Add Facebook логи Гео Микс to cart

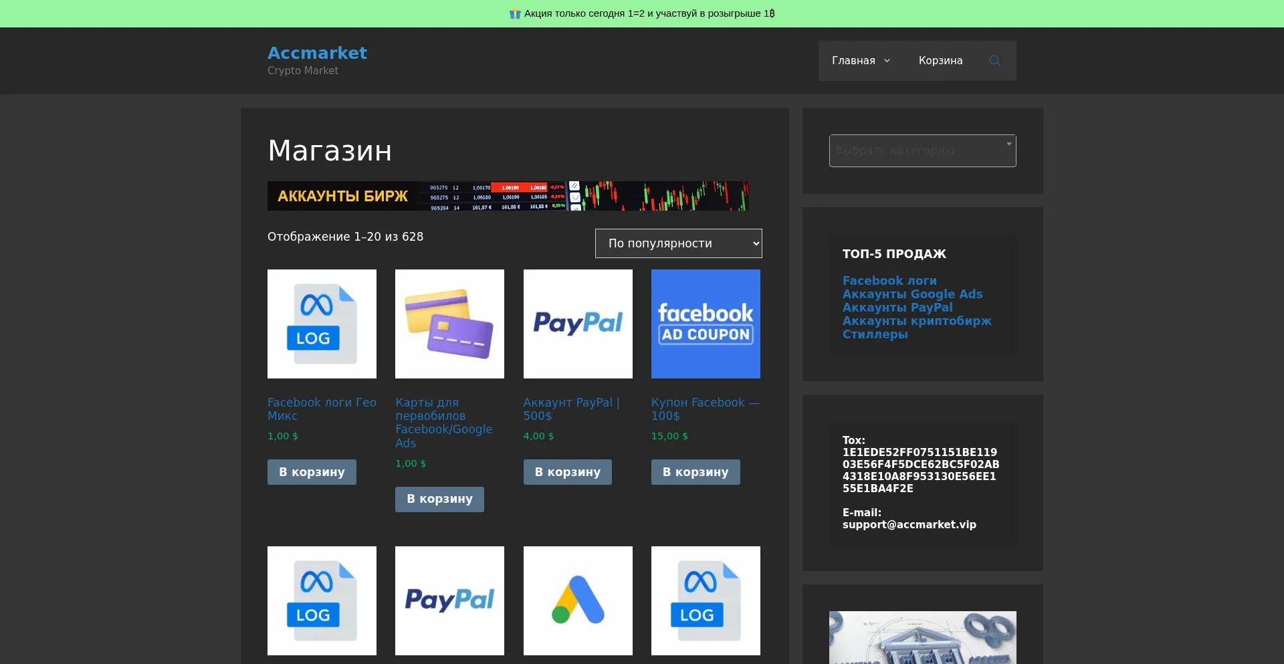pyautogui.click(x=312, y=472)
